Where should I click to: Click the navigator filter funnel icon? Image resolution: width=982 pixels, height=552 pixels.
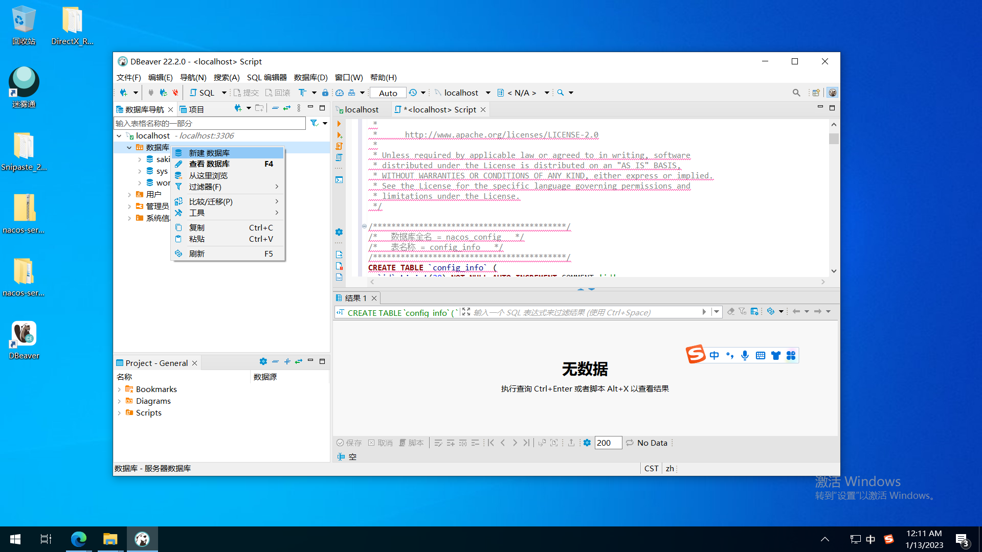[x=315, y=123]
